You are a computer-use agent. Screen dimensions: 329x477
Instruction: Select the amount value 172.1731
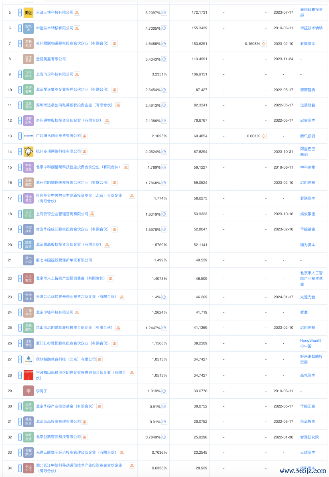point(199,12)
